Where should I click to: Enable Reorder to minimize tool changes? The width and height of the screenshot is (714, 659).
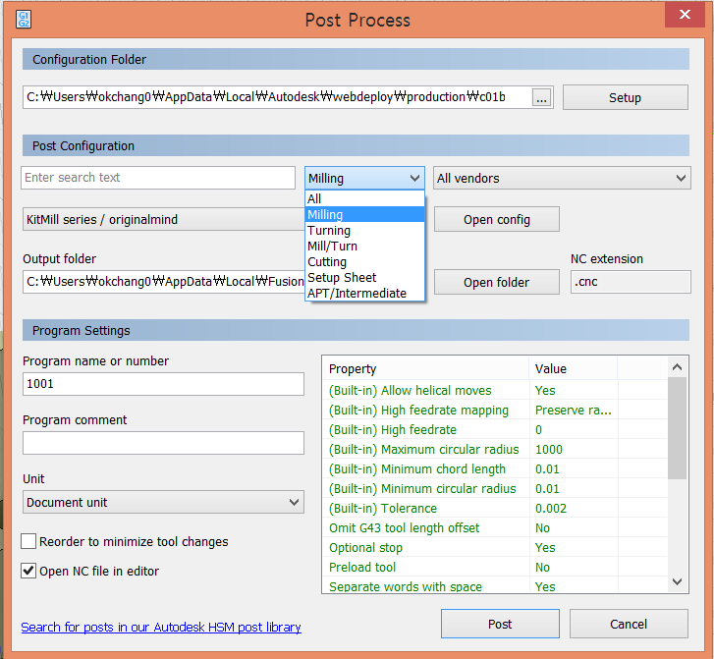click(28, 541)
